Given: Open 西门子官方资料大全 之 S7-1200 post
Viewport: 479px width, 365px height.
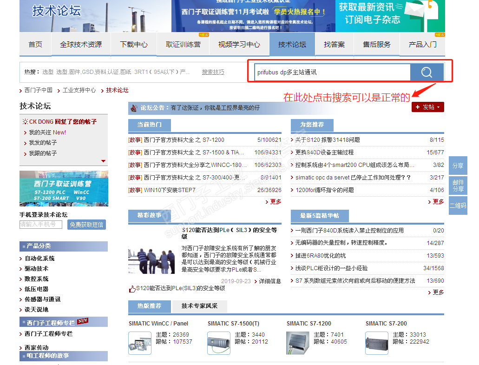Looking at the screenshot, I should [184, 140].
